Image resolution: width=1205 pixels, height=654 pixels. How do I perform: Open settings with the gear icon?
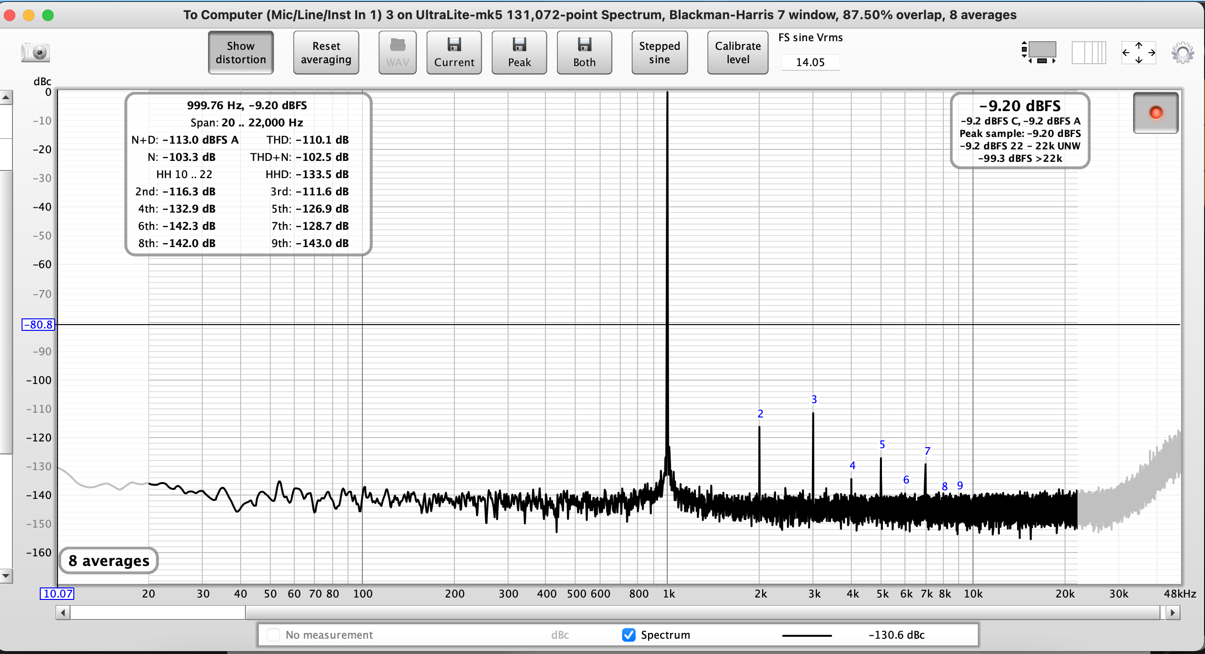pos(1182,53)
